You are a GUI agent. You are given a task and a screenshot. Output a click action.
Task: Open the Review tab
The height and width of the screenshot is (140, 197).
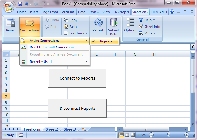pos(94,12)
